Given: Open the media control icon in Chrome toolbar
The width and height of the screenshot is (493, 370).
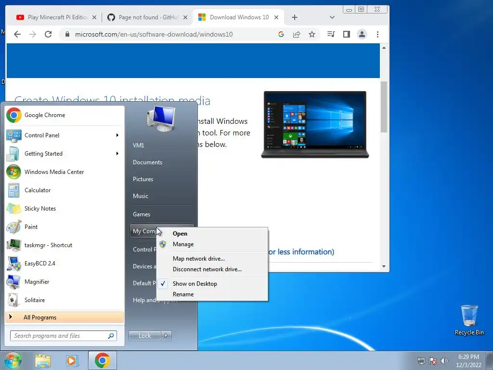Looking at the screenshot, I should [331, 34].
